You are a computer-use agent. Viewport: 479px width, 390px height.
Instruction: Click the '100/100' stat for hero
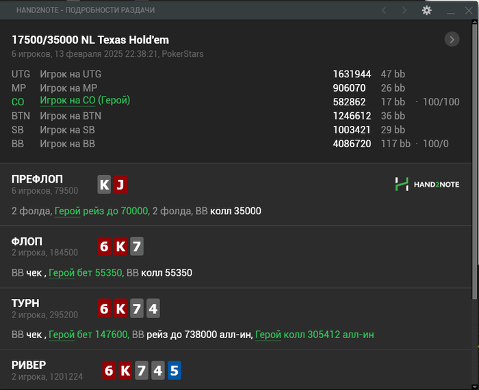pyautogui.click(x=441, y=102)
